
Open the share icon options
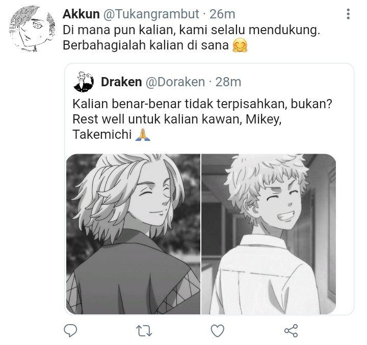(x=291, y=331)
